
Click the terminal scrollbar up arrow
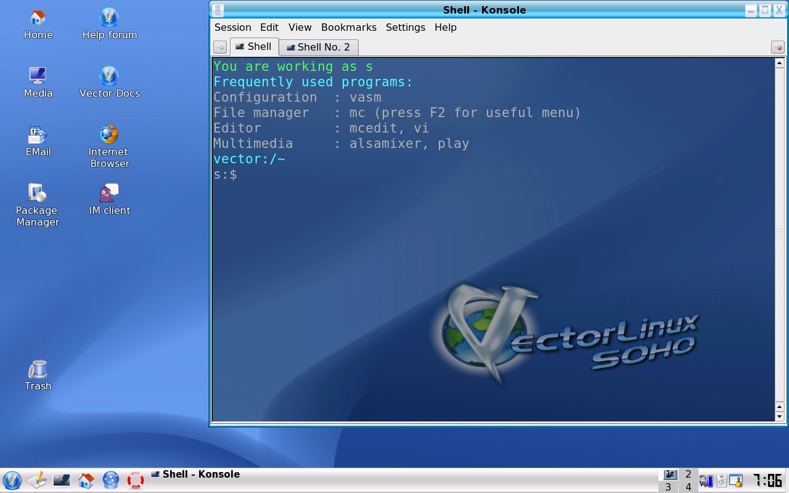(x=780, y=63)
